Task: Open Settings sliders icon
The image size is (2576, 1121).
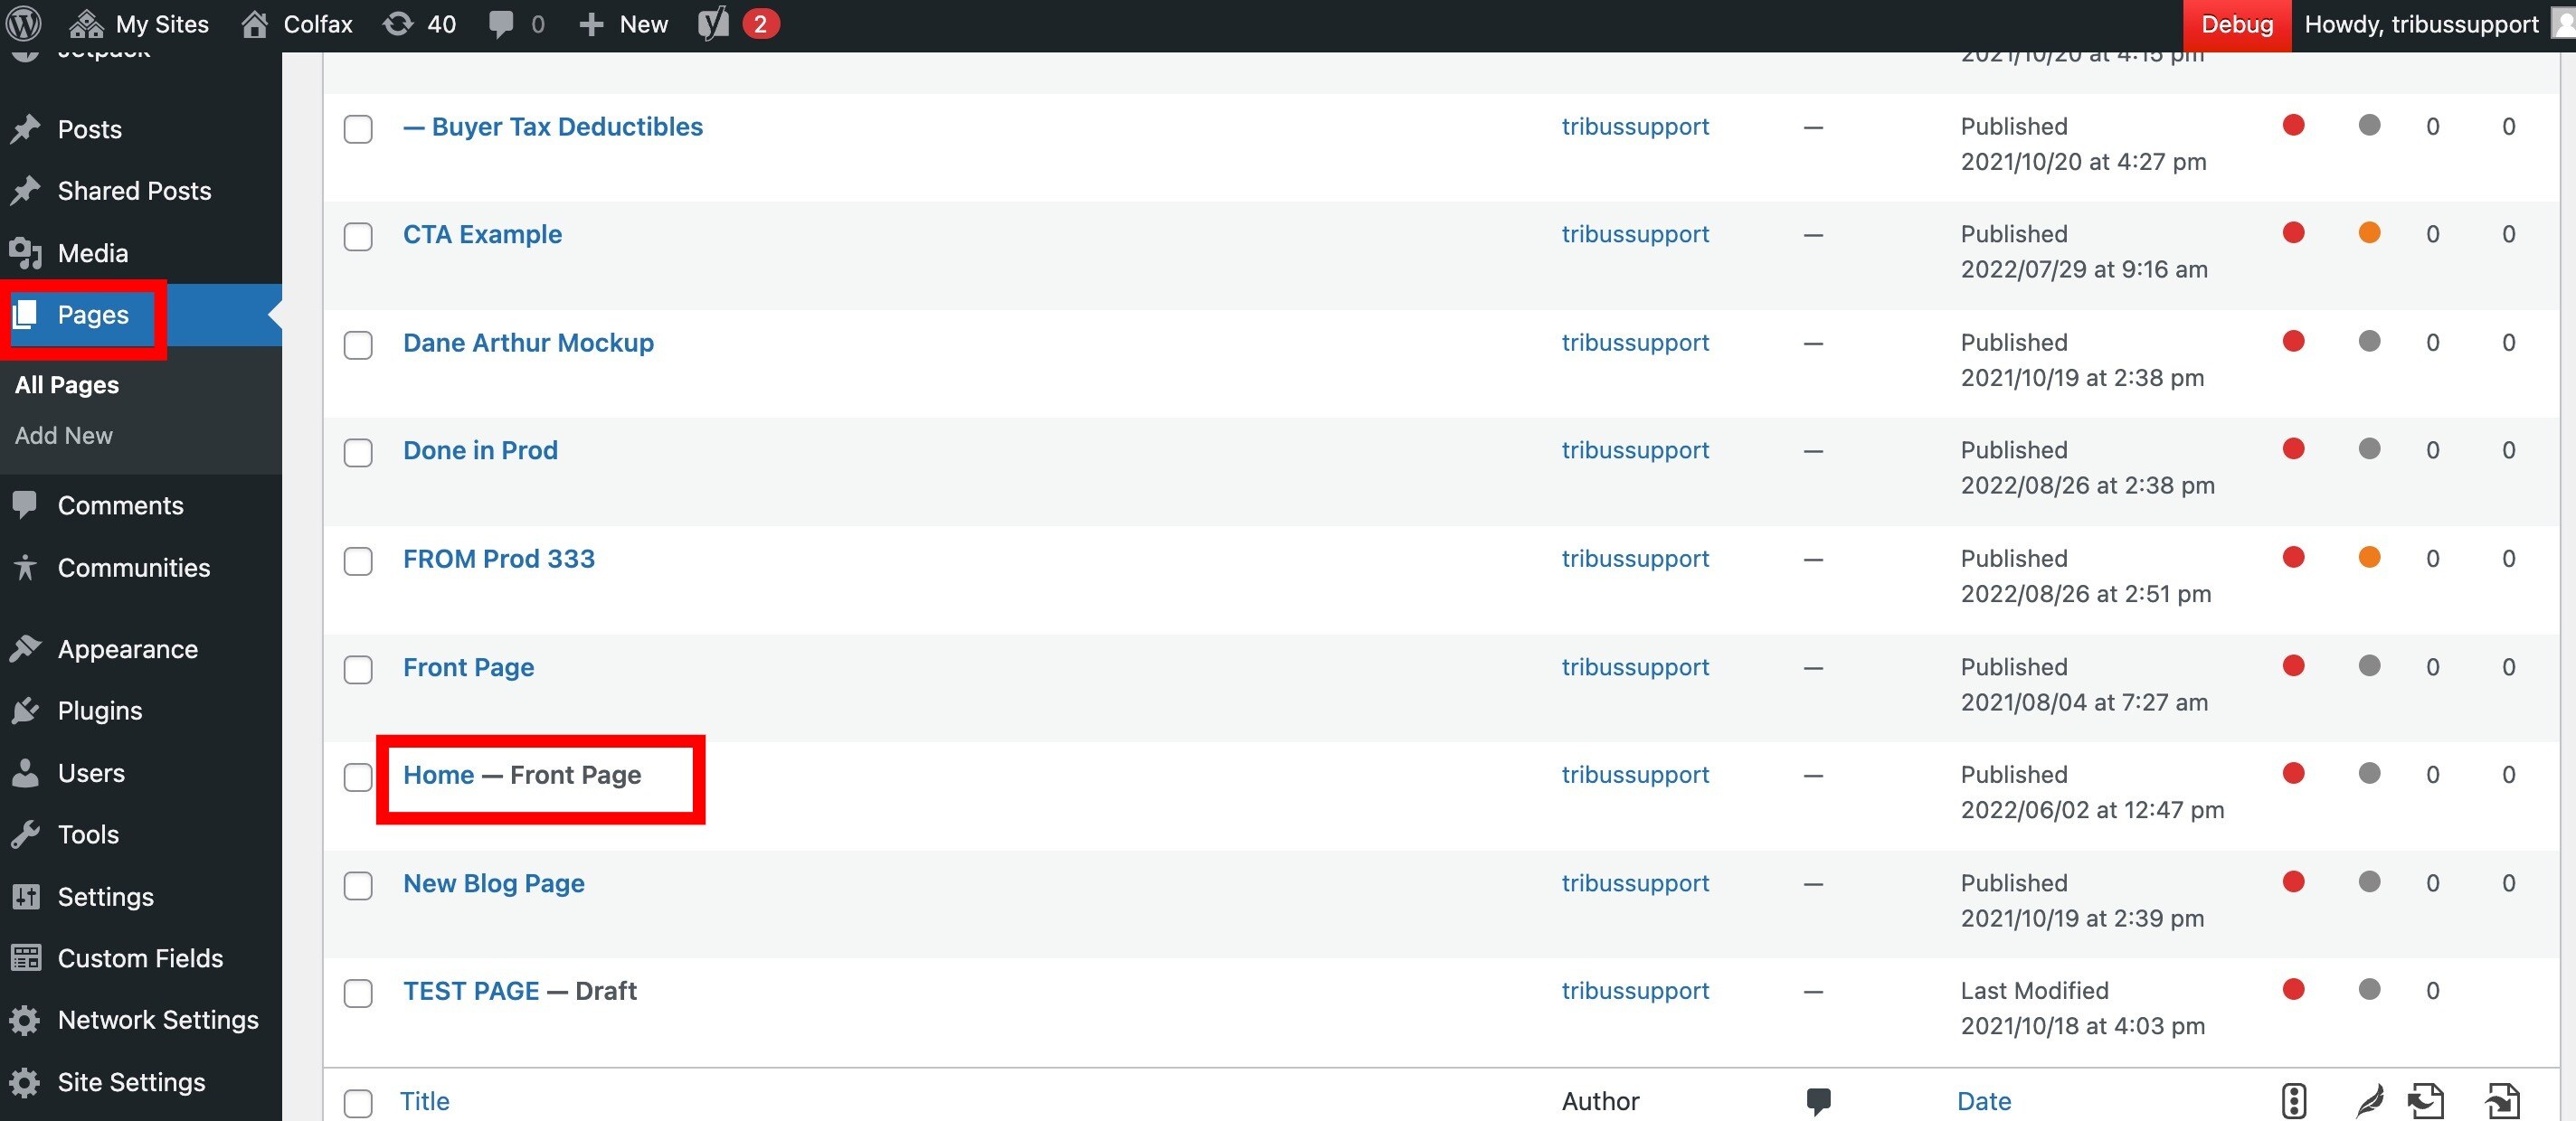Action: click(x=25, y=897)
